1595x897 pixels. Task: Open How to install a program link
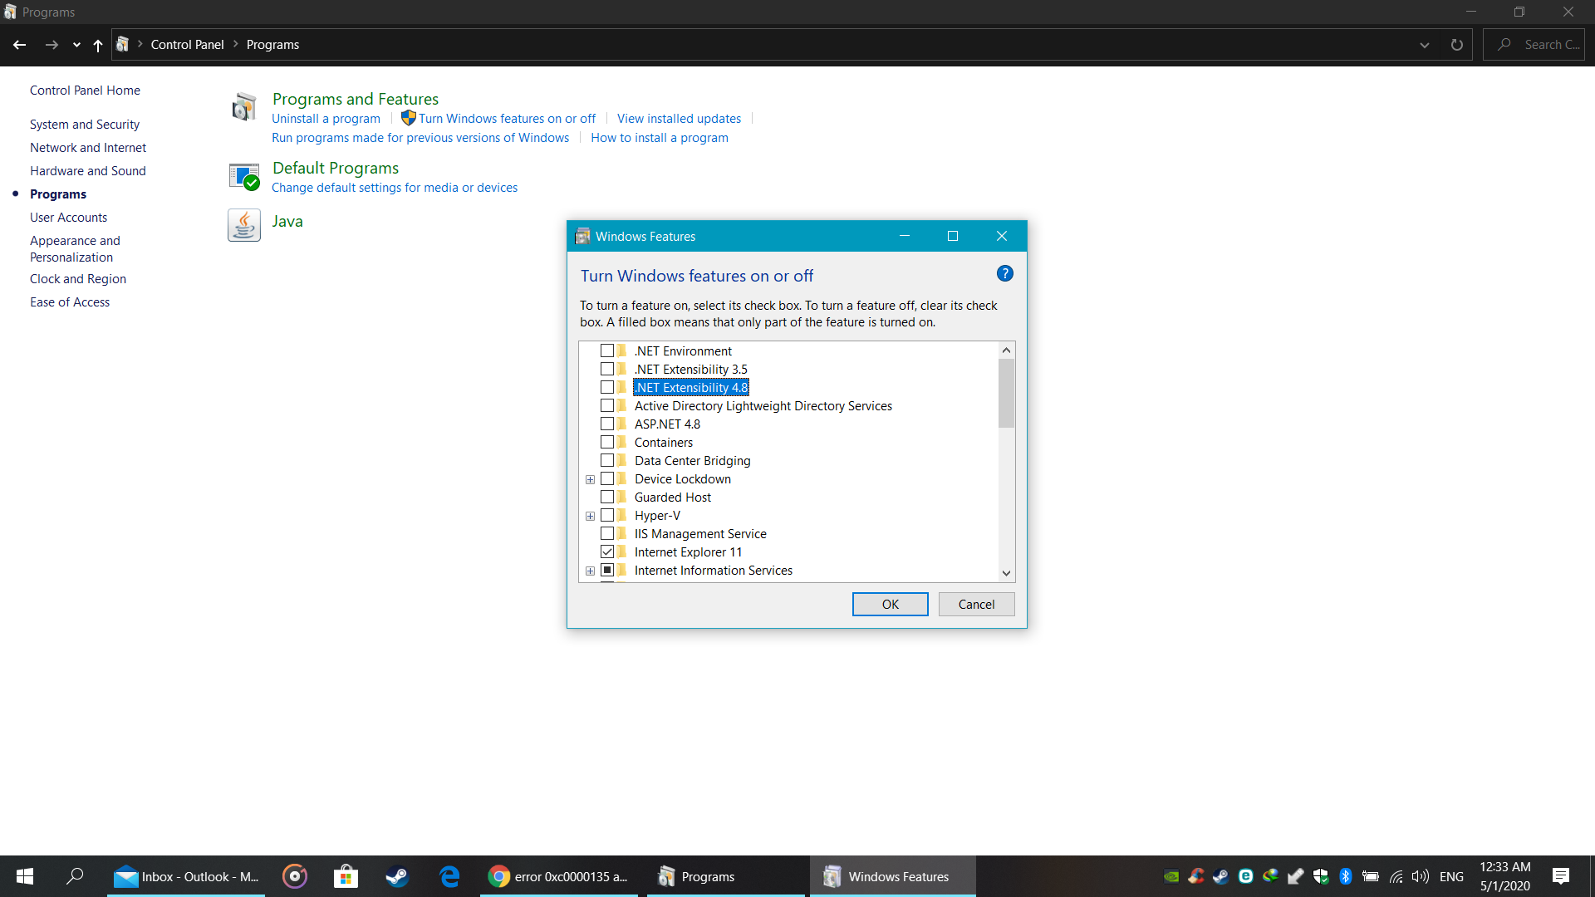click(x=660, y=138)
